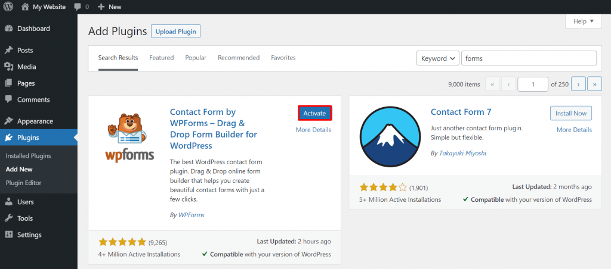Click the Contact Form 7 title link
This screenshot has height=269, width=611.
[461, 112]
